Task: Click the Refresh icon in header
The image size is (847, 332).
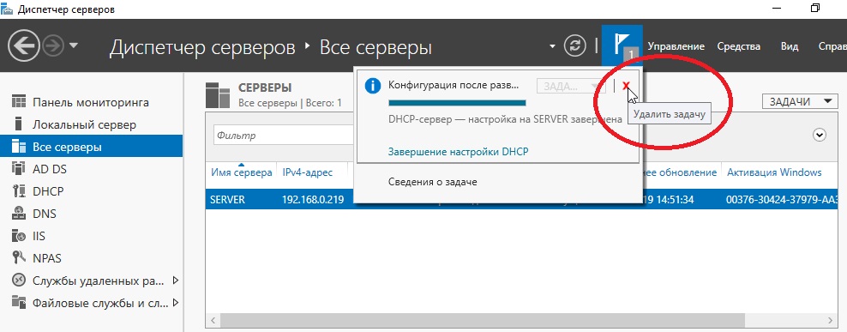Action: click(574, 46)
